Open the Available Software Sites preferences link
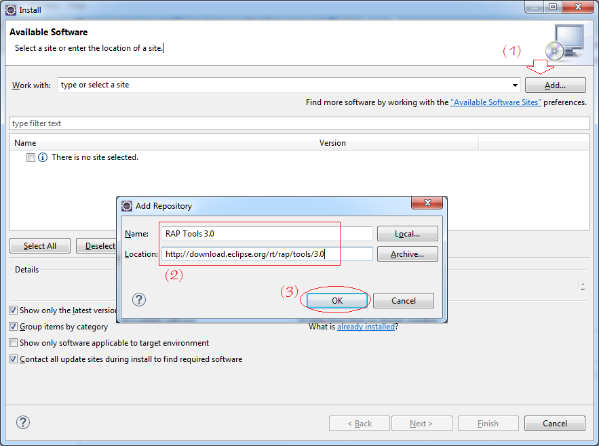 495,102
